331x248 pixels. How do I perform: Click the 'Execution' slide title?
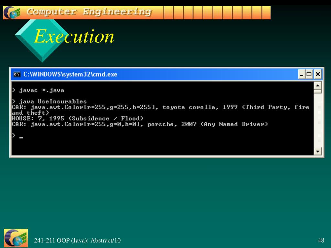[74, 36]
